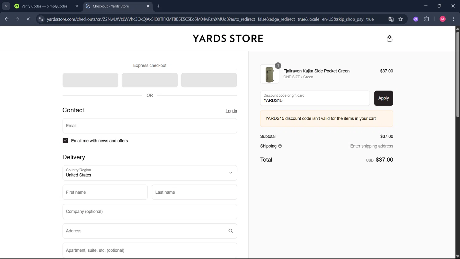
Task: Focus the Email input field
Action: (x=150, y=126)
